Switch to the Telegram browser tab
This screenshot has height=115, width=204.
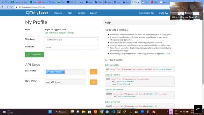pos(52,2)
